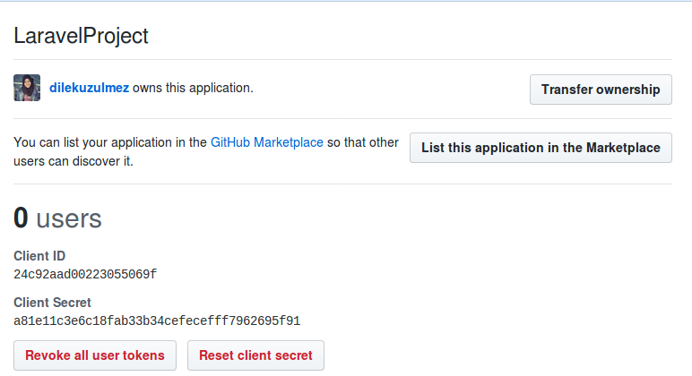The image size is (692, 376).
Task: Click the Client ID label
Action: [39, 256]
